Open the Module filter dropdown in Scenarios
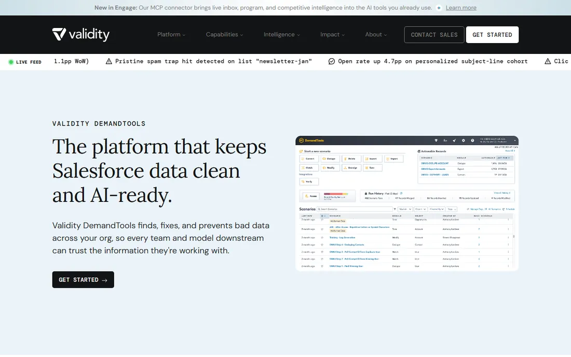This screenshot has width=571, height=357. coord(405,209)
